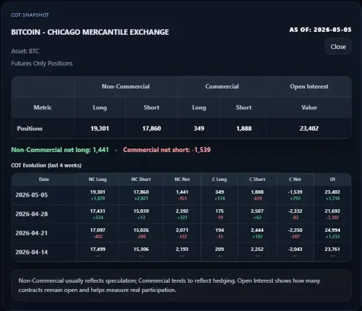The width and height of the screenshot is (362, 311).
Task: Click Commercial long value 349 in Positions row
Action: pyautogui.click(x=199, y=128)
